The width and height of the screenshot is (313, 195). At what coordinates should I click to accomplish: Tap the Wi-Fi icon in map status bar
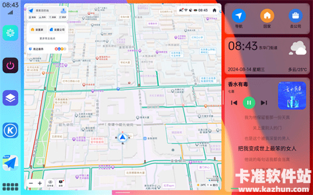pyautogui.click(x=186, y=10)
